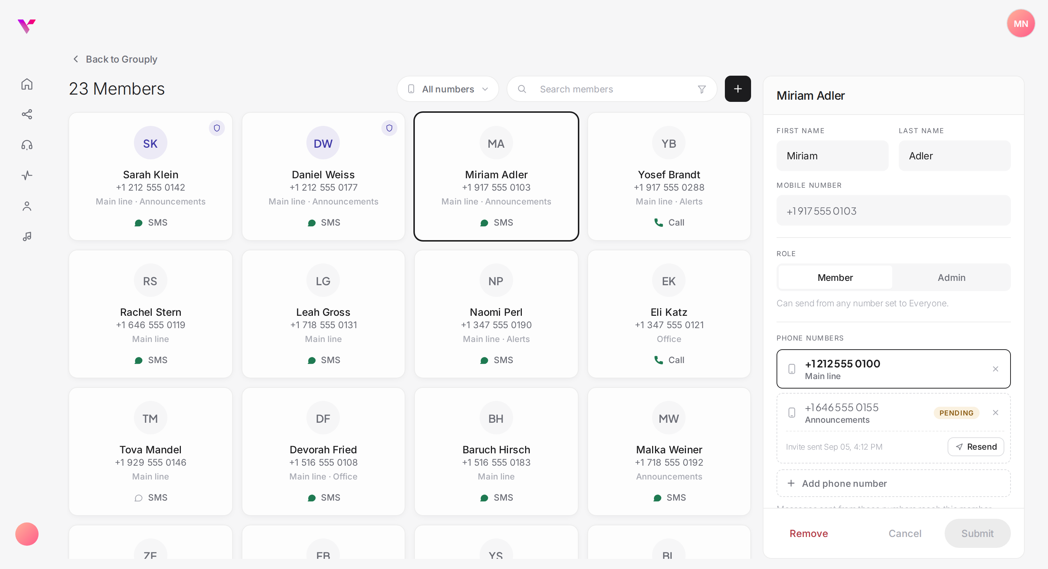Click the PENDING status badge
Image resolution: width=1048 pixels, height=569 pixels.
pyautogui.click(x=956, y=413)
